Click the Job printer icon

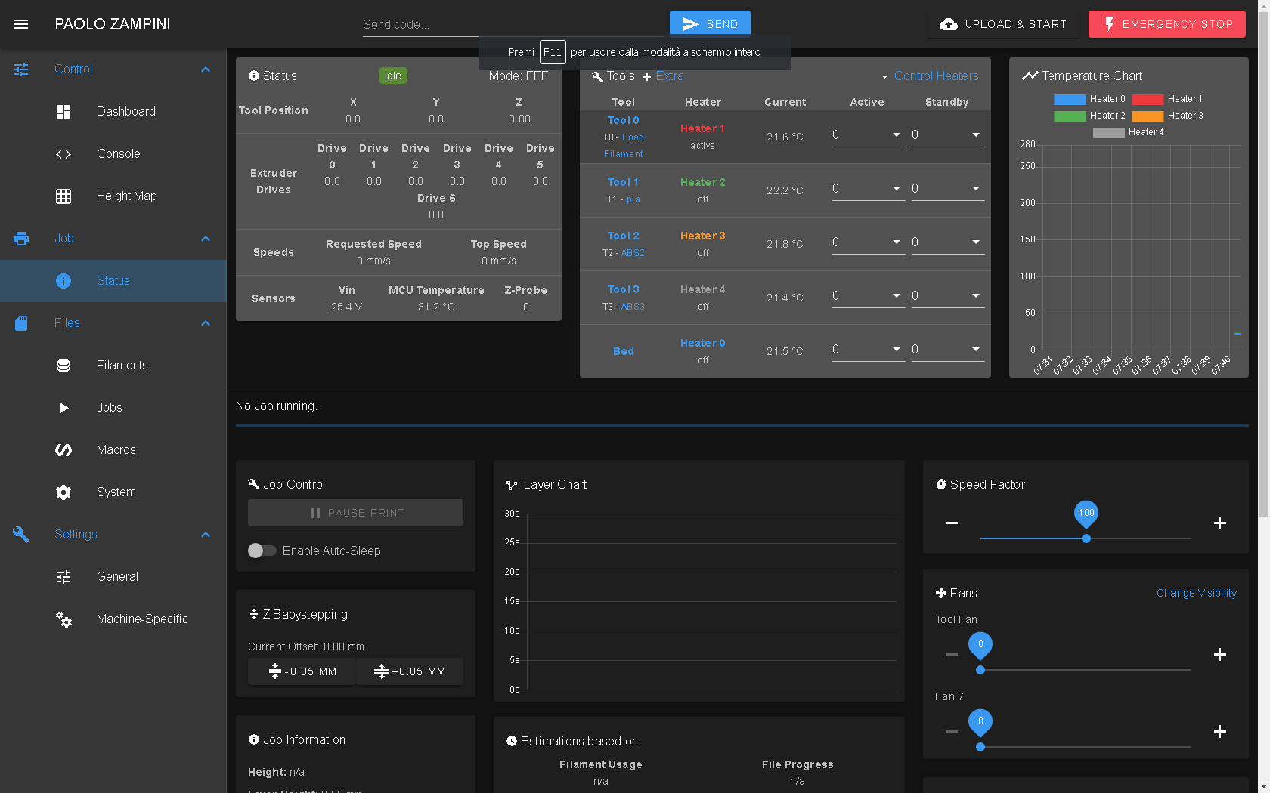point(21,238)
